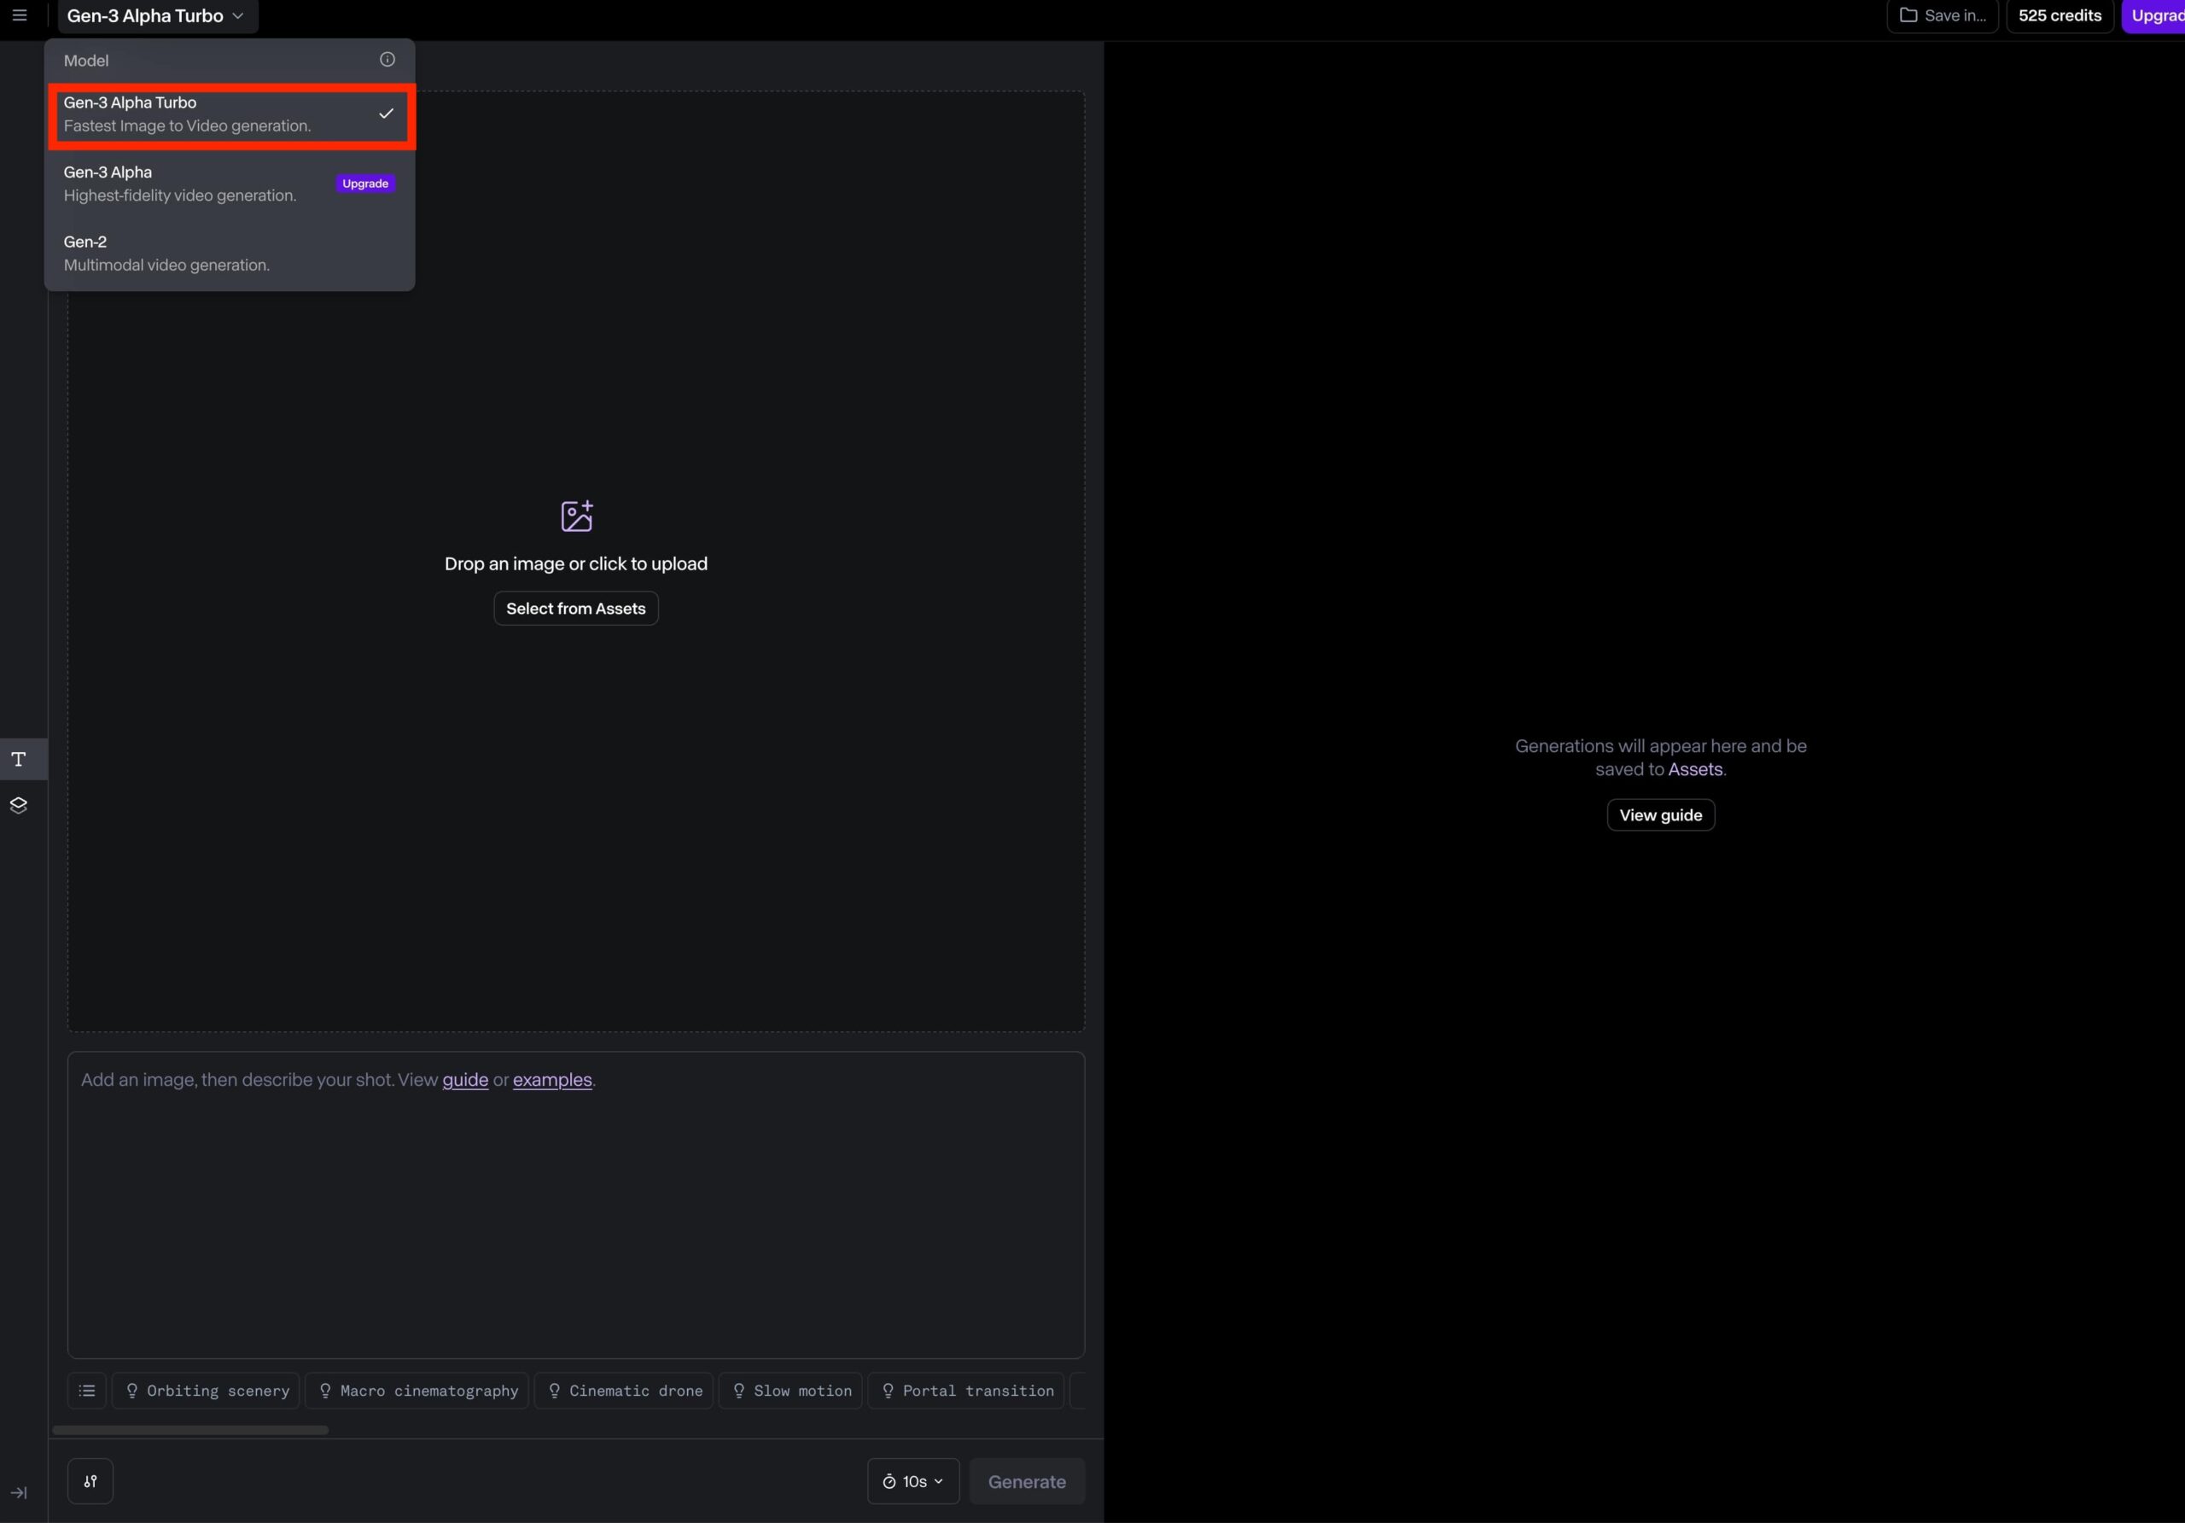Click the horizontal scrollbar under presets
The image size is (2185, 1523).
click(x=190, y=1430)
